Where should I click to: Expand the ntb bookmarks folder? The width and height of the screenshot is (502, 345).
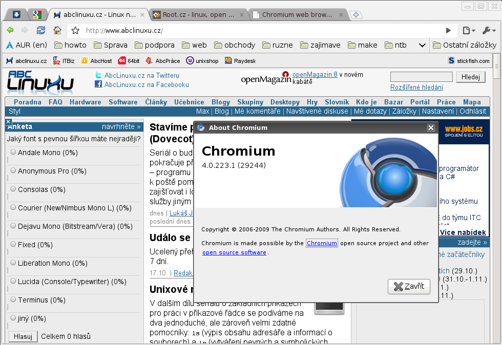pos(395,45)
